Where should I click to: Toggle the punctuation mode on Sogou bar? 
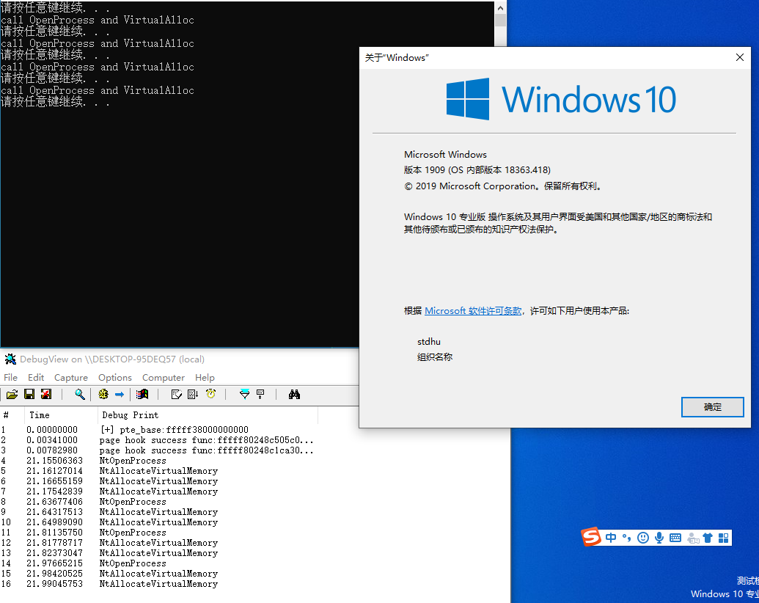(x=627, y=538)
